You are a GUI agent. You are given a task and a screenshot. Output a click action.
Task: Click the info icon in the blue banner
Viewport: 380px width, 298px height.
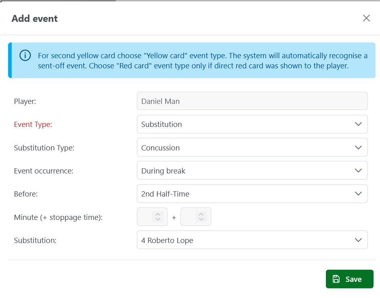tap(25, 55)
